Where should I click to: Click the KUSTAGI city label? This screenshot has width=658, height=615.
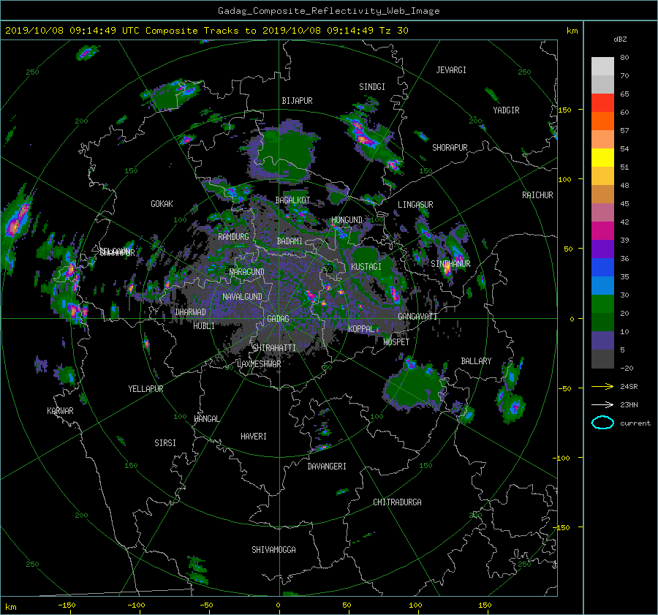point(366,267)
